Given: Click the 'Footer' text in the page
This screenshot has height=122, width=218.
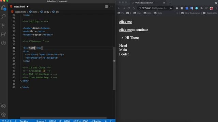Looking at the screenshot, I should (x=124, y=54).
